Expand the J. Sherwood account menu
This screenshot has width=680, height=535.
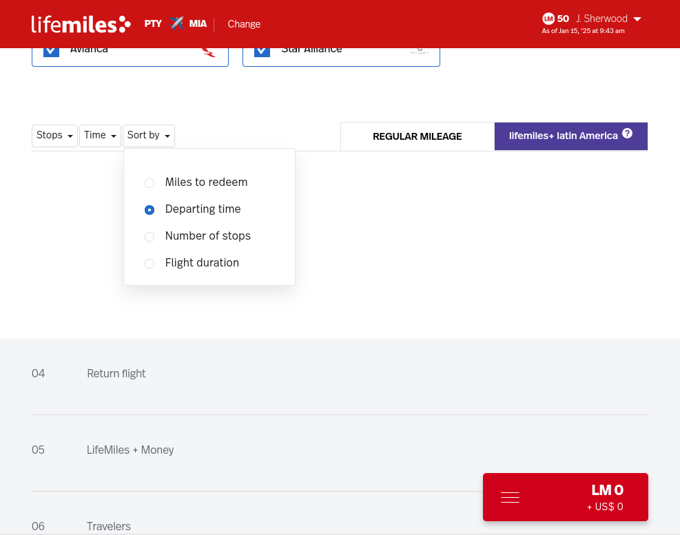[608, 19]
